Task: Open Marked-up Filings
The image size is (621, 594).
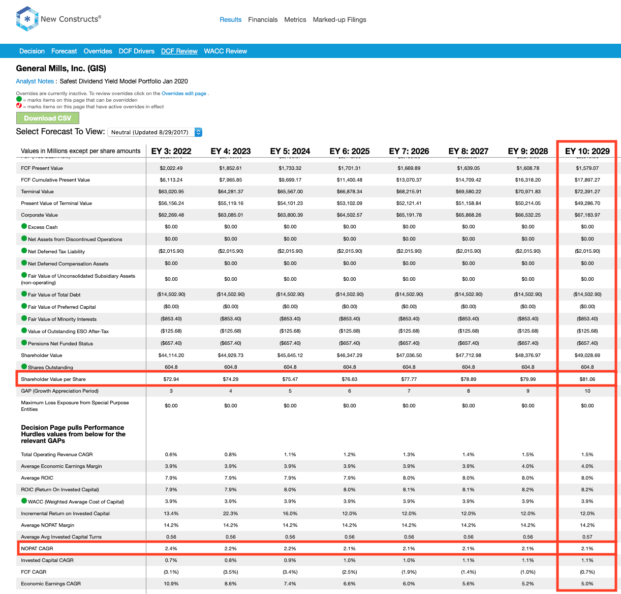Action: (339, 20)
